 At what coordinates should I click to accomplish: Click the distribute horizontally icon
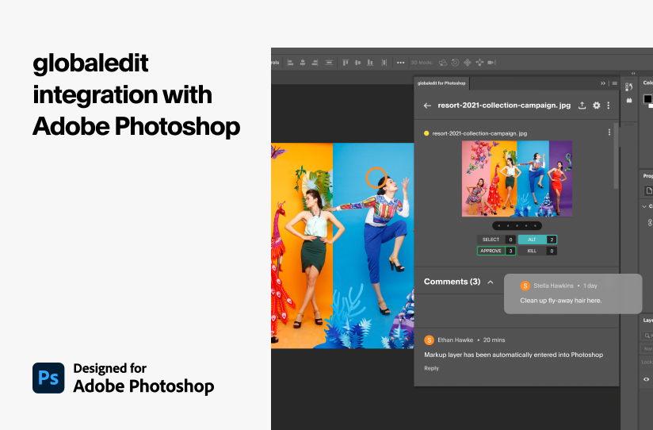point(384,63)
